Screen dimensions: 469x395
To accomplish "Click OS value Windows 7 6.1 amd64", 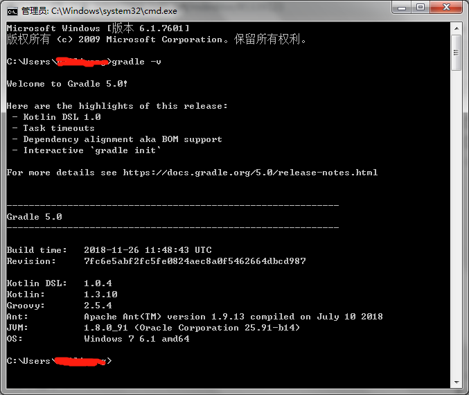I will 136,339.
